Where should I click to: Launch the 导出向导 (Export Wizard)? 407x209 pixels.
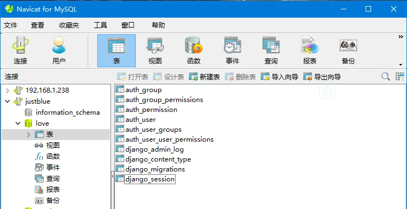click(322, 77)
